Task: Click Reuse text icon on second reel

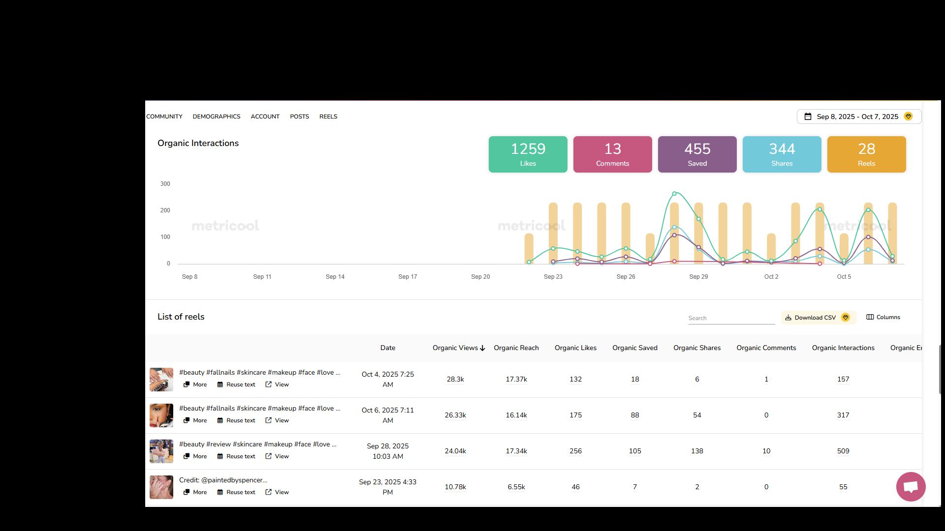Action: (x=220, y=420)
